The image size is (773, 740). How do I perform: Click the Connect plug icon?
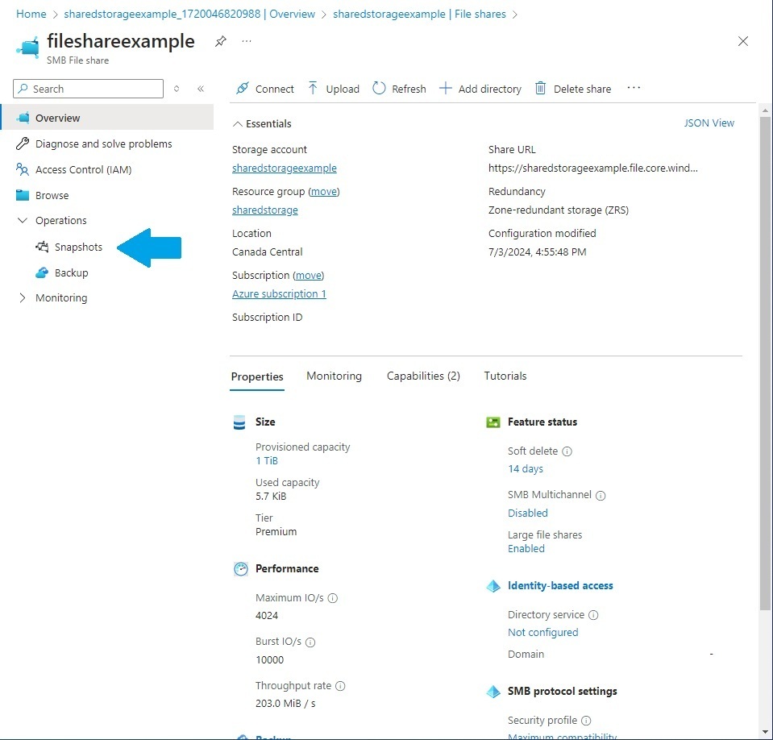(x=242, y=88)
